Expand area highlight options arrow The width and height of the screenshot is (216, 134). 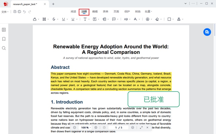48,19
